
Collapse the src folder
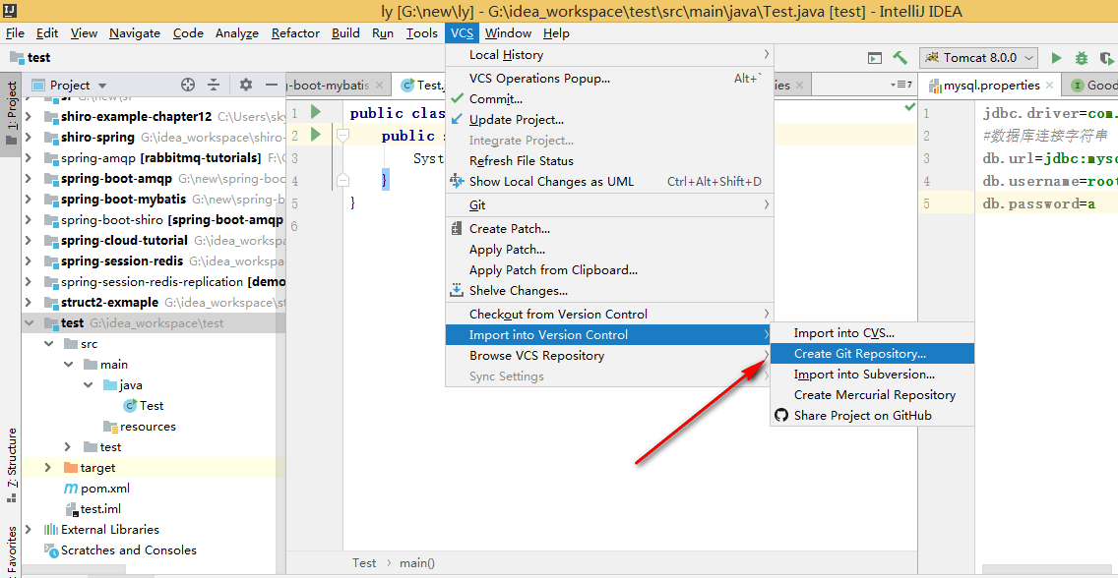[x=48, y=344]
